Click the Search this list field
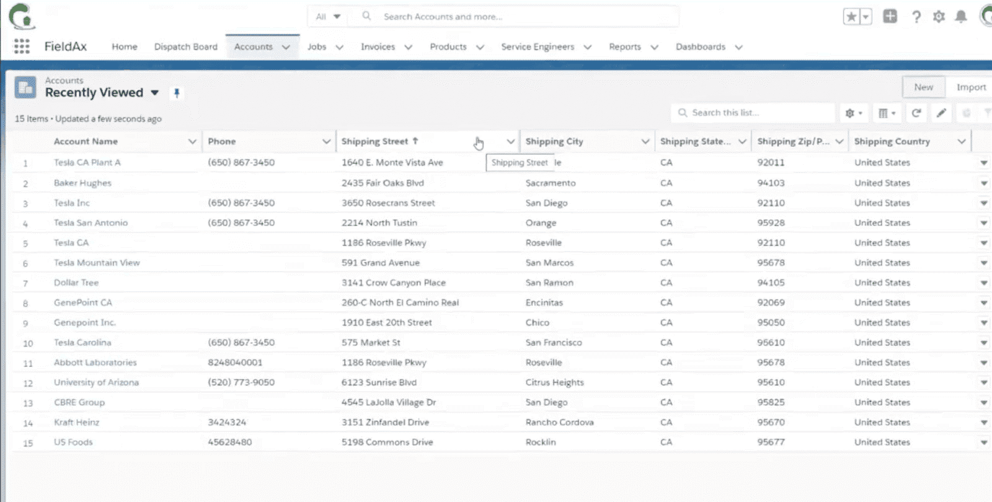This screenshot has width=992, height=502. 753,113
